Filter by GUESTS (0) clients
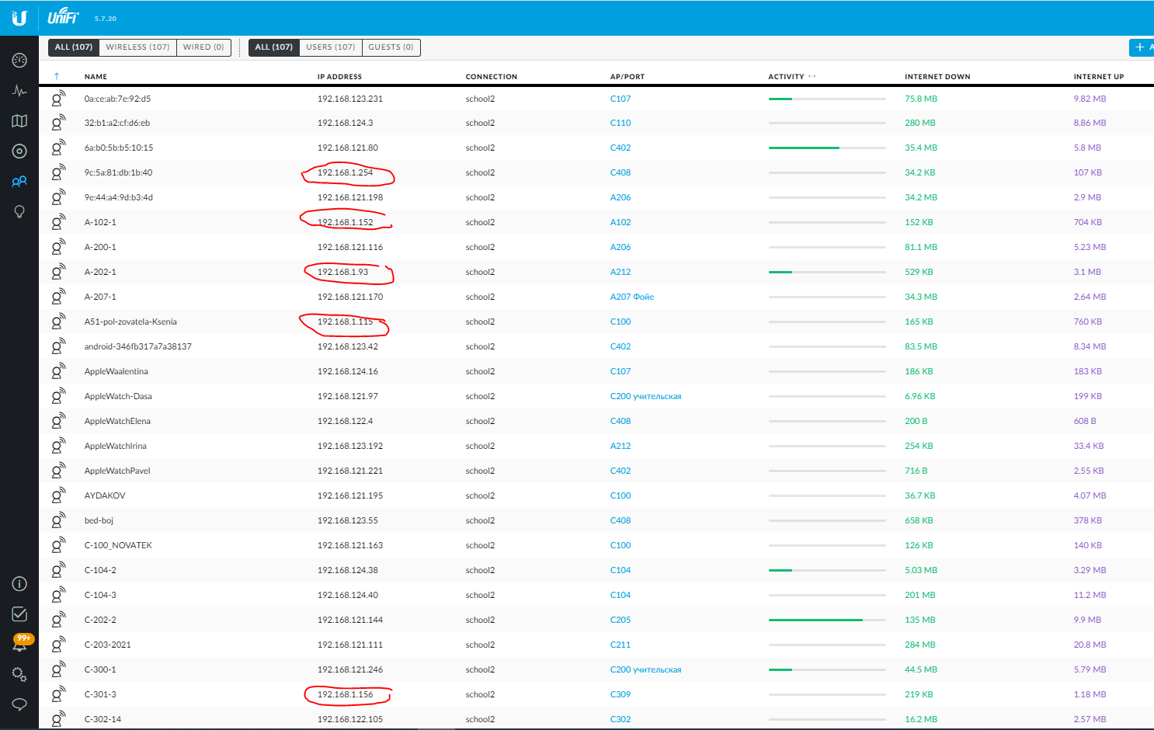Image resolution: width=1154 pixels, height=730 pixels. (391, 47)
